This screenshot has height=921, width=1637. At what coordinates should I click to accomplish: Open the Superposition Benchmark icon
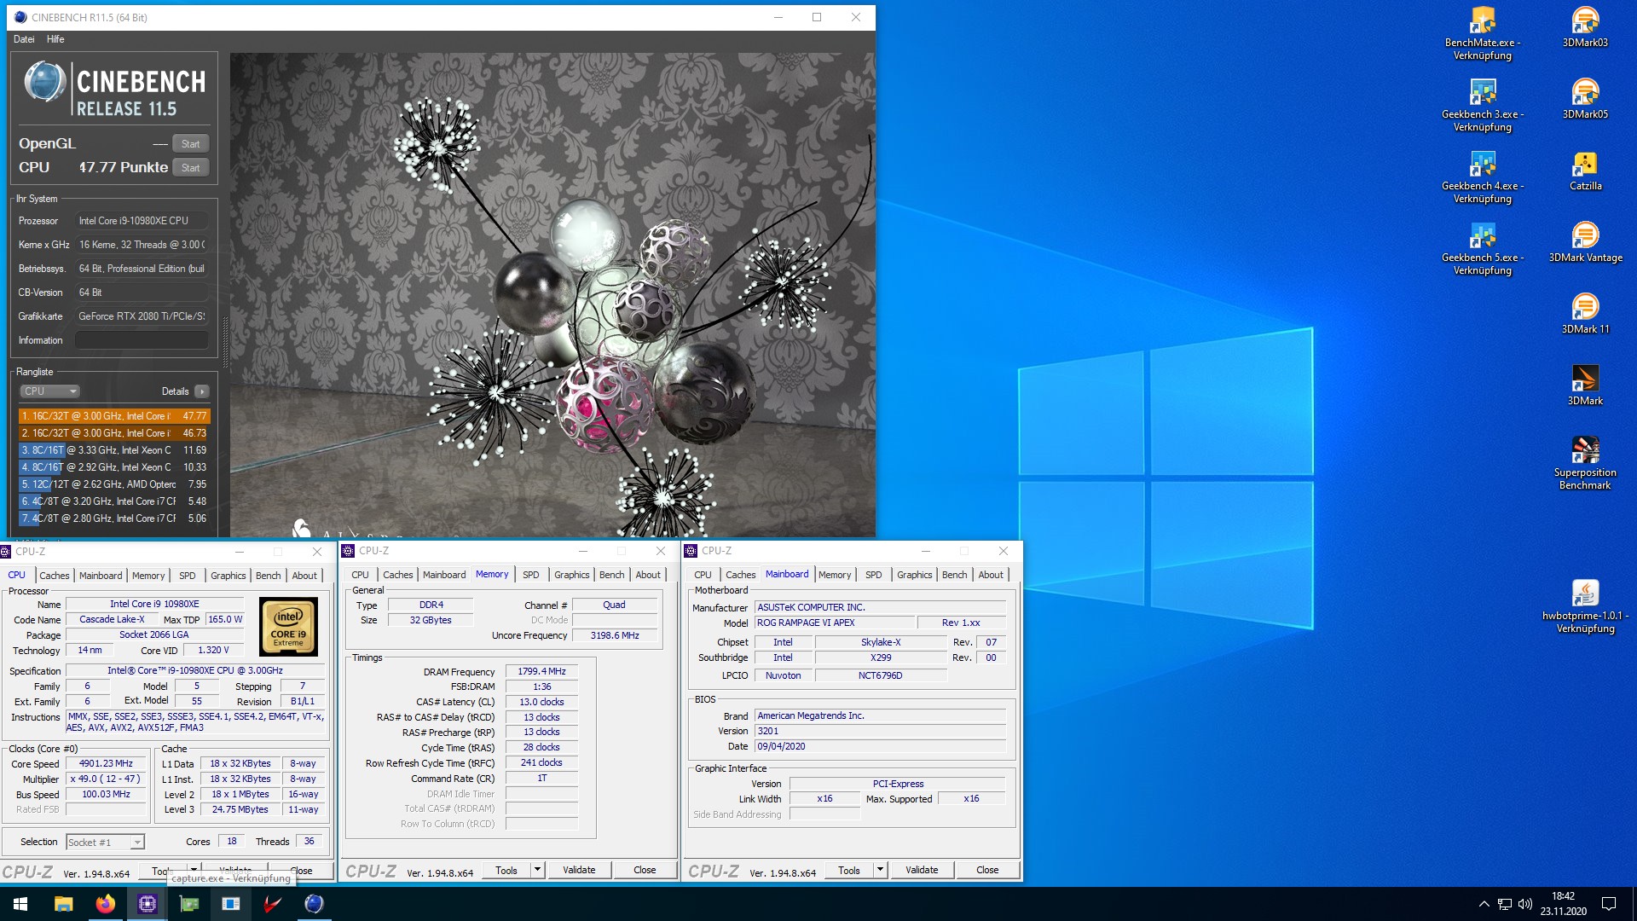pos(1585,463)
